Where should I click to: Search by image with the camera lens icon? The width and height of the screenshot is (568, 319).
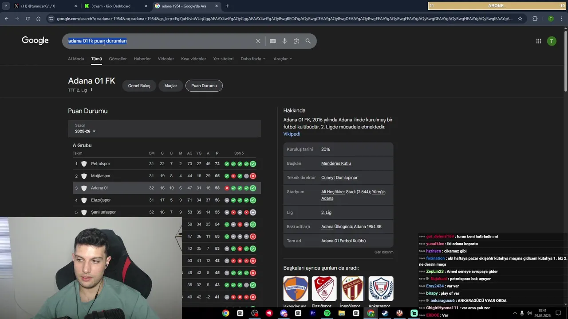[296, 41]
